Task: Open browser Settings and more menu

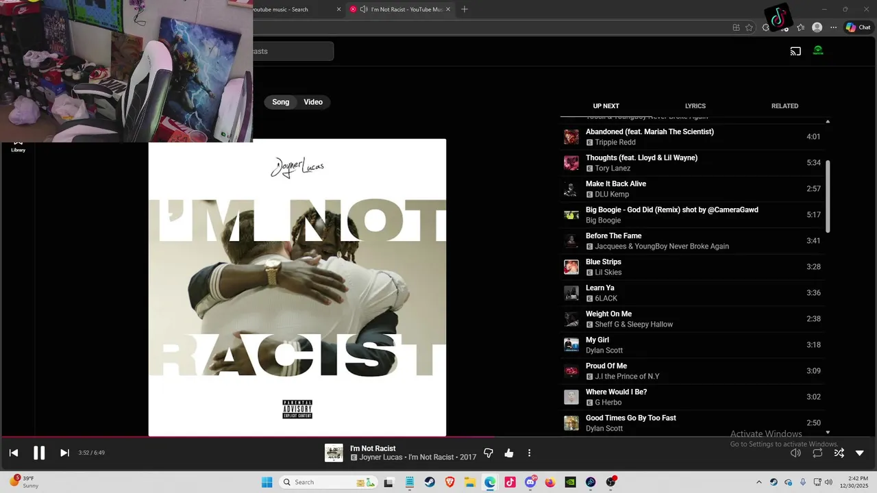Action: tap(833, 27)
